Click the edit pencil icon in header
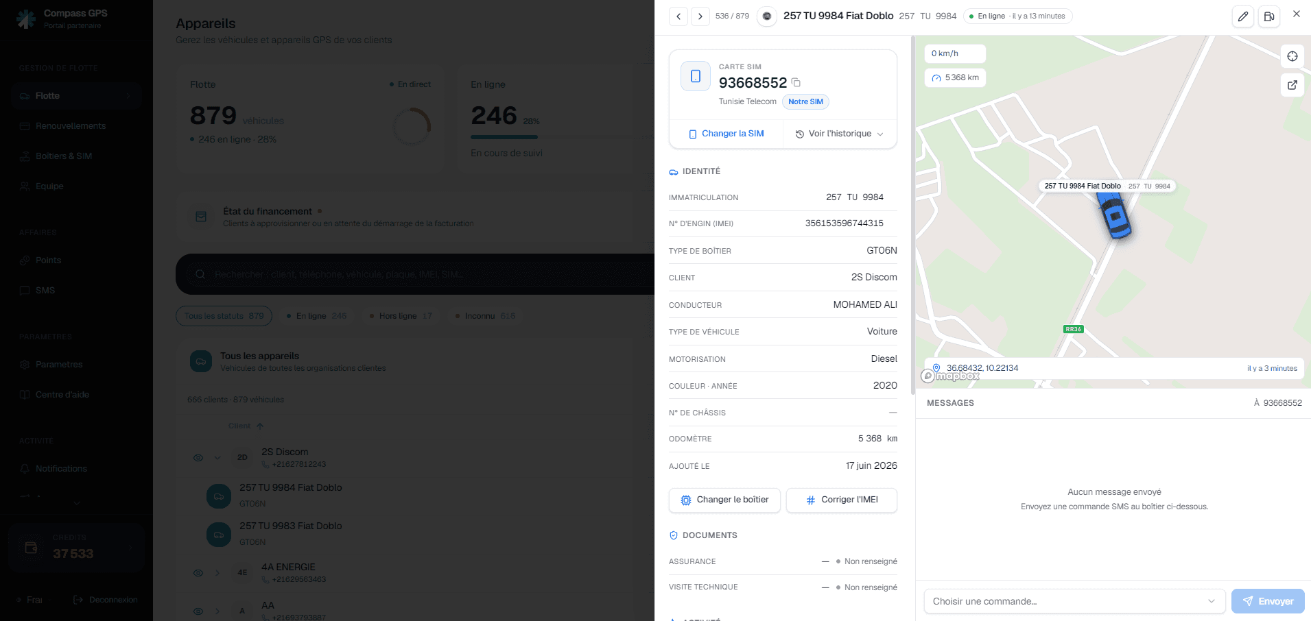Image resolution: width=1311 pixels, height=621 pixels. pyautogui.click(x=1243, y=16)
